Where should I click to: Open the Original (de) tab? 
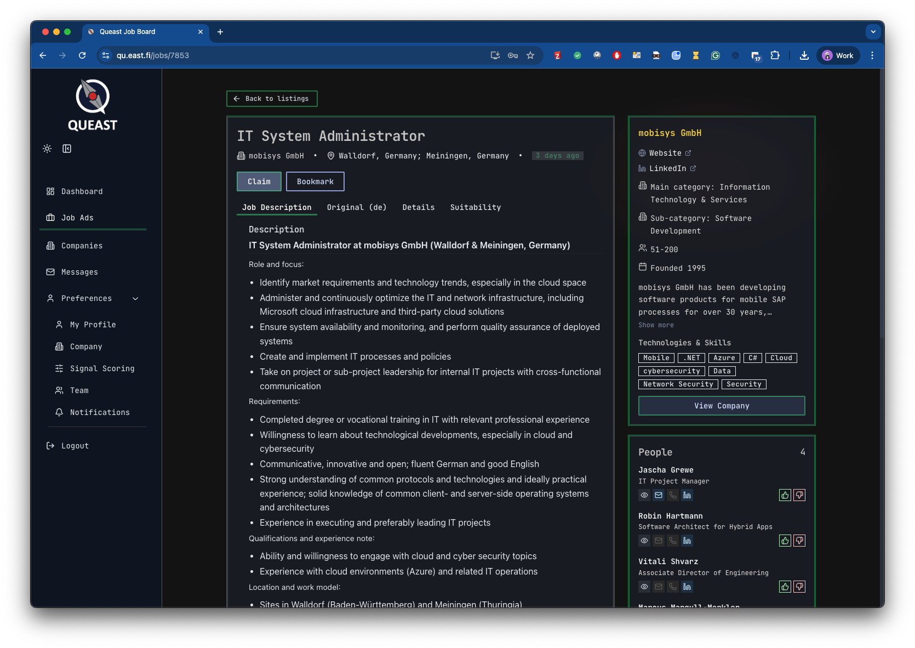pos(357,207)
